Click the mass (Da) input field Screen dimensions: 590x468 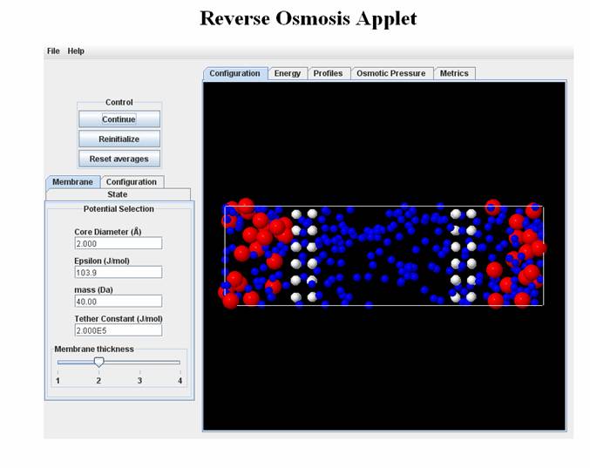point(119,302)
